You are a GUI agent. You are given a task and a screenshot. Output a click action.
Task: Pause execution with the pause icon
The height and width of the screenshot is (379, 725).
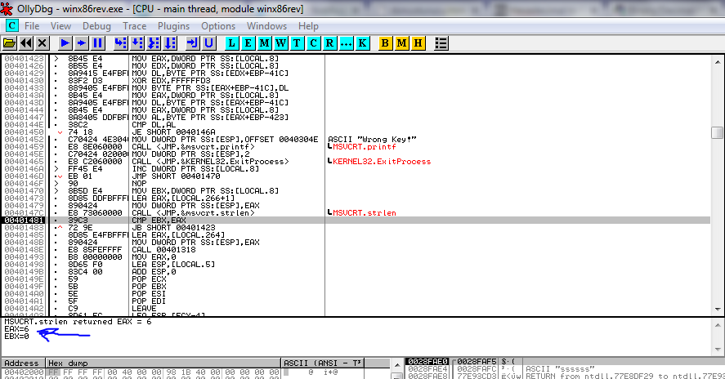pos(97,43)
